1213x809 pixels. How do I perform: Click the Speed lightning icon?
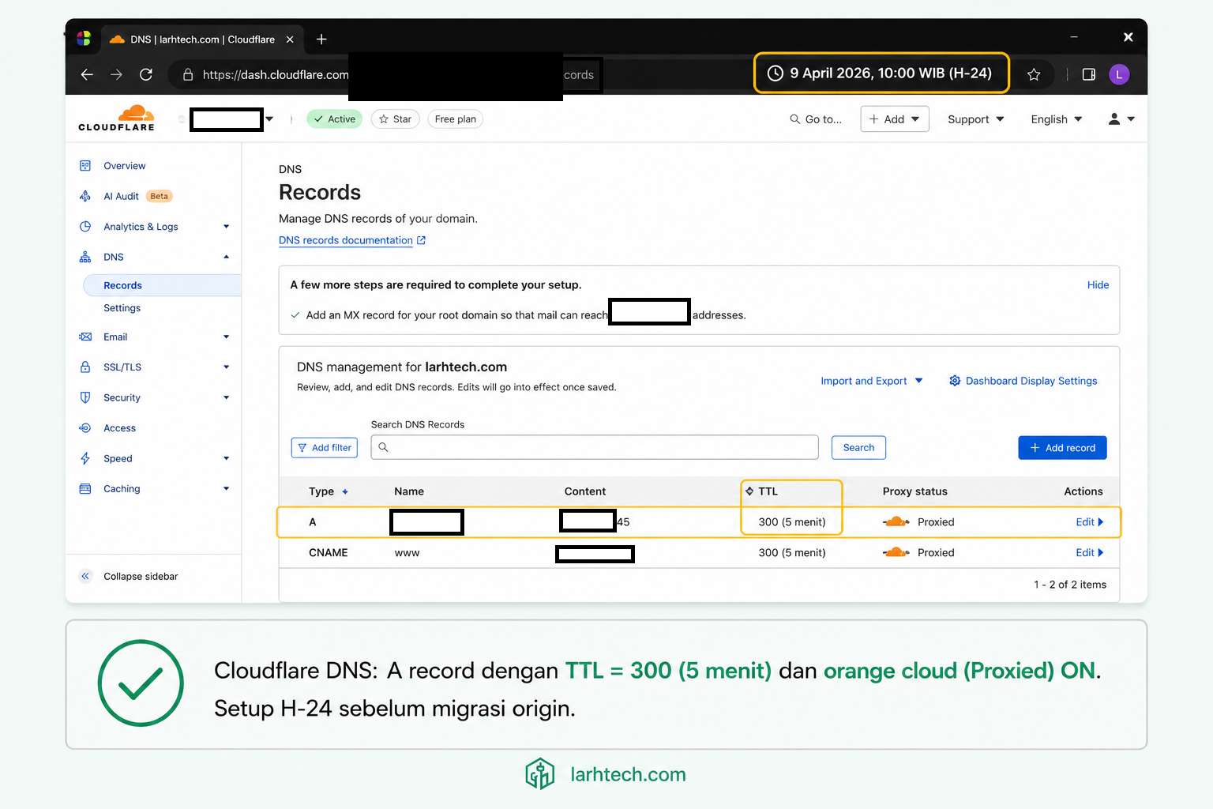click(85, 458)
